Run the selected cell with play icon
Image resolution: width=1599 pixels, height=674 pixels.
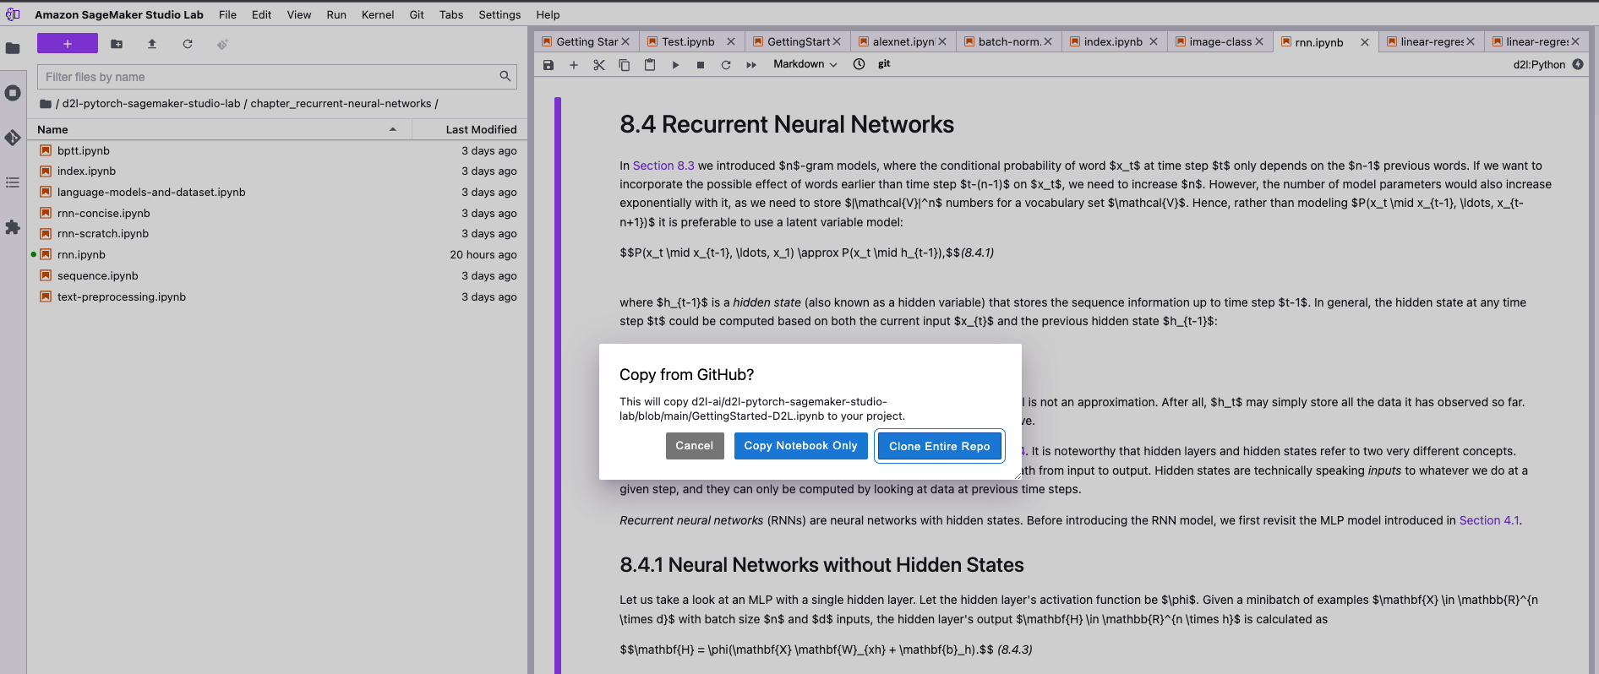[675, 65]
